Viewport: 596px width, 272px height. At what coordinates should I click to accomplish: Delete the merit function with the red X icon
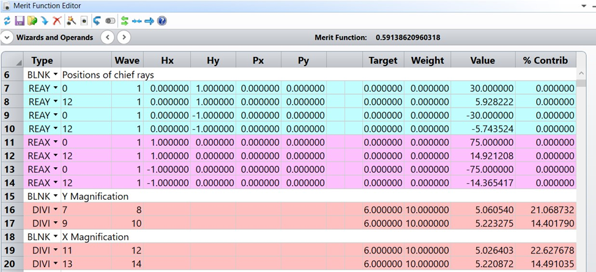(57, 21)
